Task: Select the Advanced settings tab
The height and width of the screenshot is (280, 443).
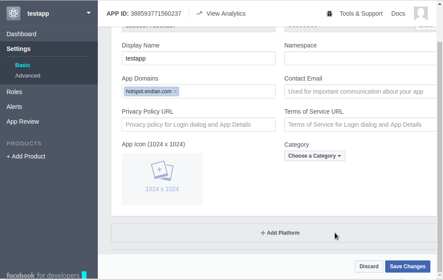Action: [x=28, y=76]
